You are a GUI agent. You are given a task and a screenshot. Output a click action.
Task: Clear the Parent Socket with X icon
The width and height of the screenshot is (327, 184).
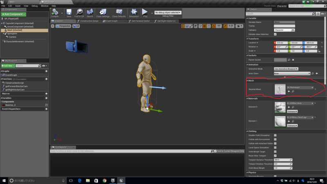293,60
